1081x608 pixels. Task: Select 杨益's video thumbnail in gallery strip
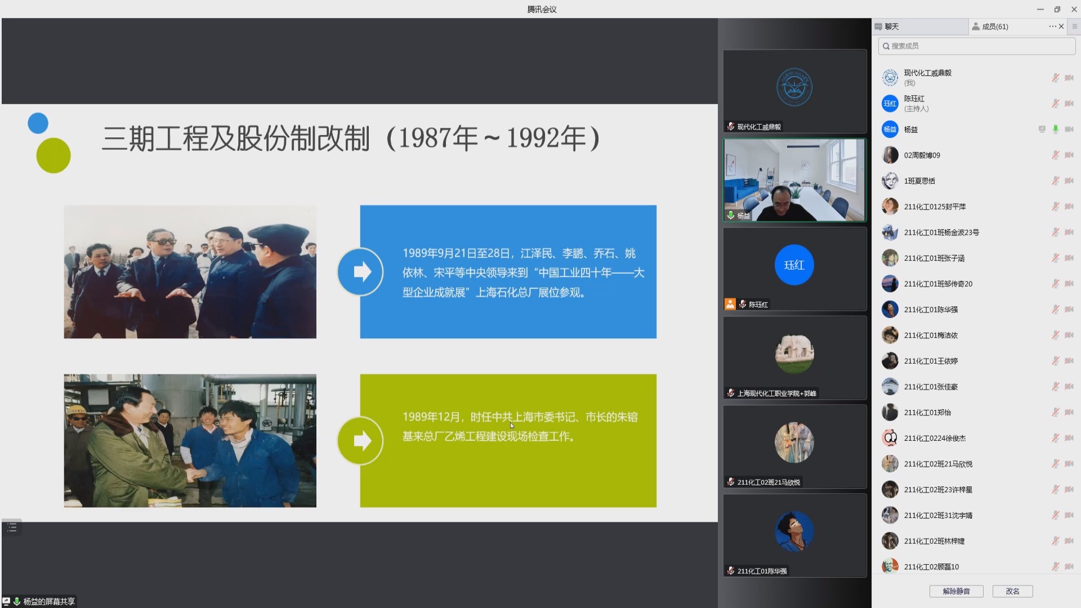point(794,180)
